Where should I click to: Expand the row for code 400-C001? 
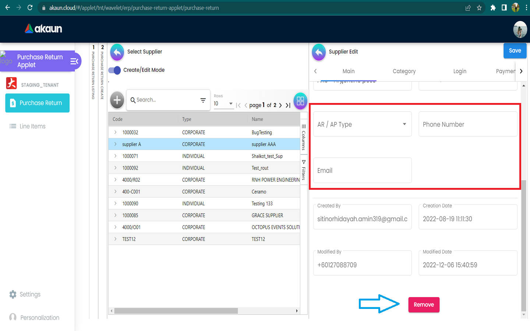click(115, 191)
